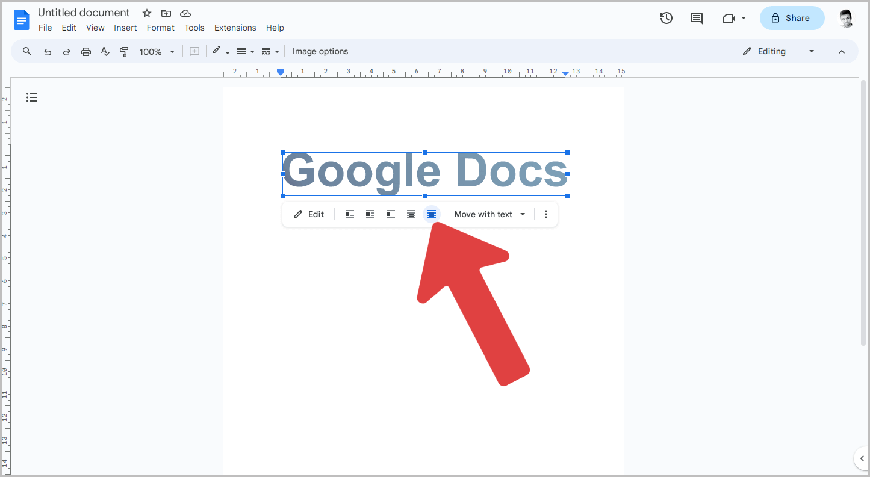The image size is (870, 477).
Task: Open version history clock icon
Action: [x=666, y=18]
